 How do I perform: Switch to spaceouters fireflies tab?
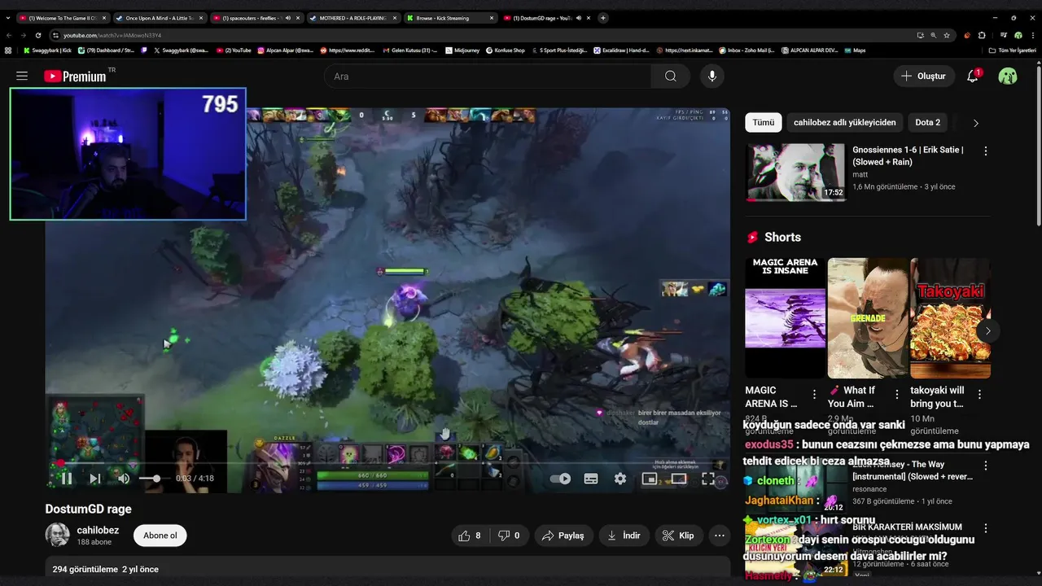(255, 18)
